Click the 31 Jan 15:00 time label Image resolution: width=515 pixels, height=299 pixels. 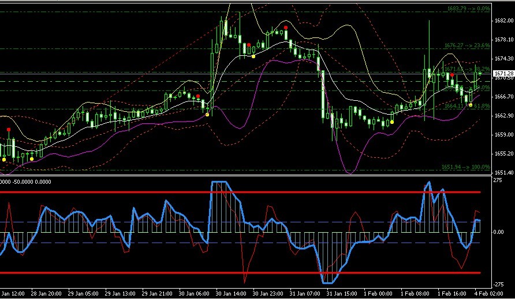342,293
